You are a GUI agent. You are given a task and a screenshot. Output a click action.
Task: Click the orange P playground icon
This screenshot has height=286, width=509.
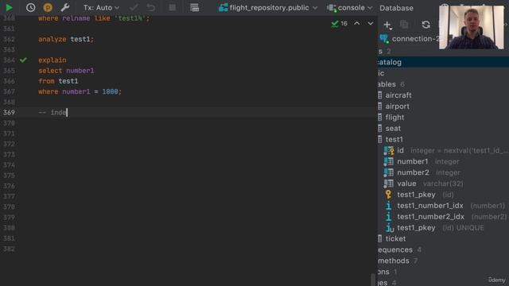click(48, 7)
